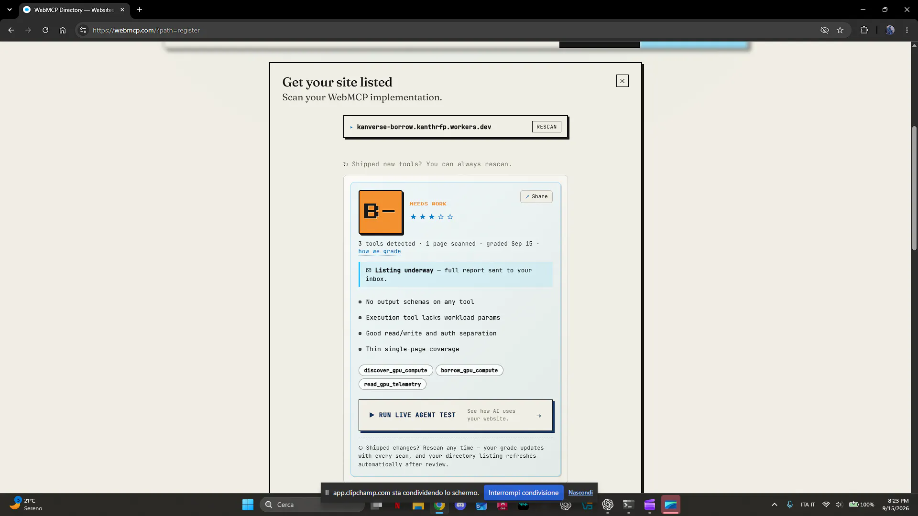Click the eye-slash tracking protection icon
Screen dimensions: 918x516
[825, 30]
